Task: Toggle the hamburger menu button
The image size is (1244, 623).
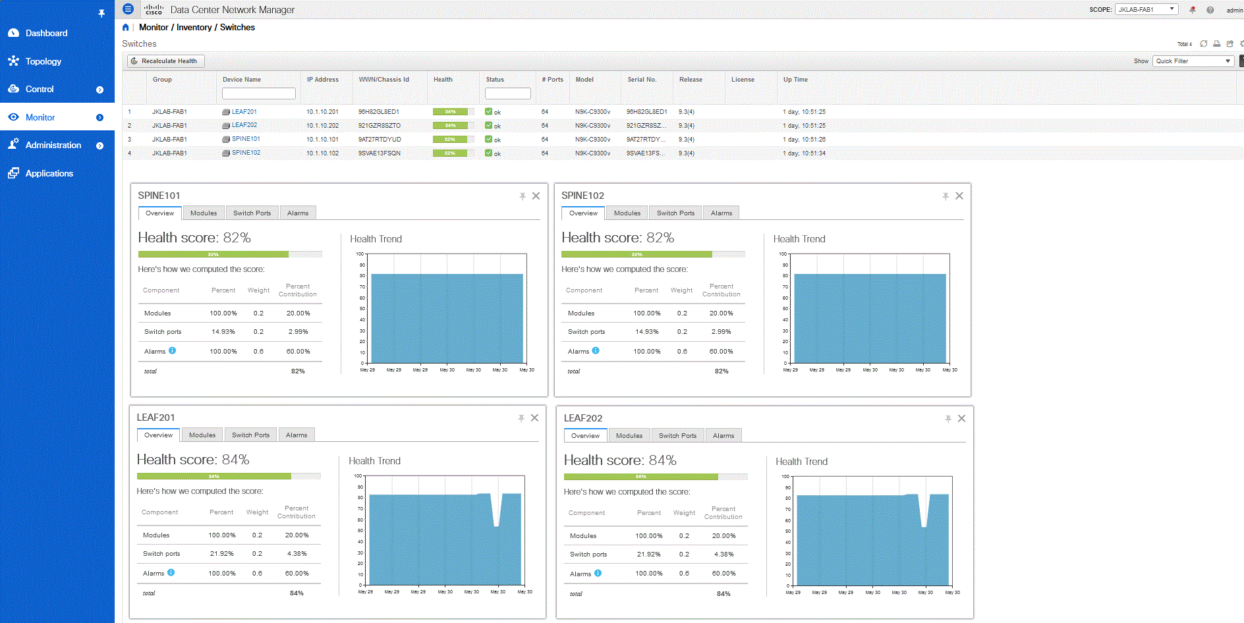Action: tap(128, 9)
